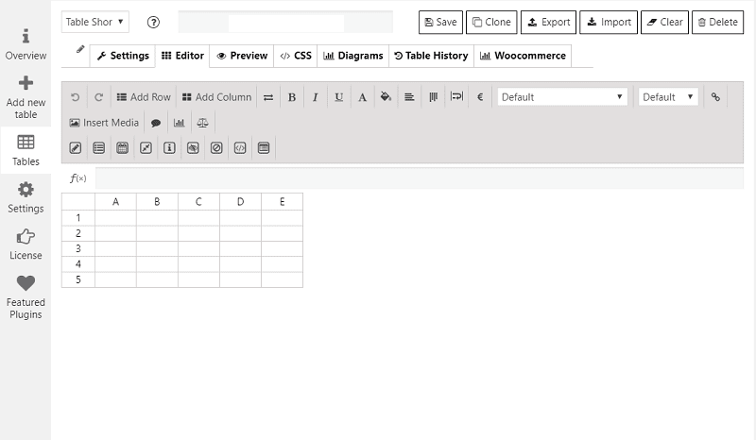Switch to the Settings tab

point(123,56)
